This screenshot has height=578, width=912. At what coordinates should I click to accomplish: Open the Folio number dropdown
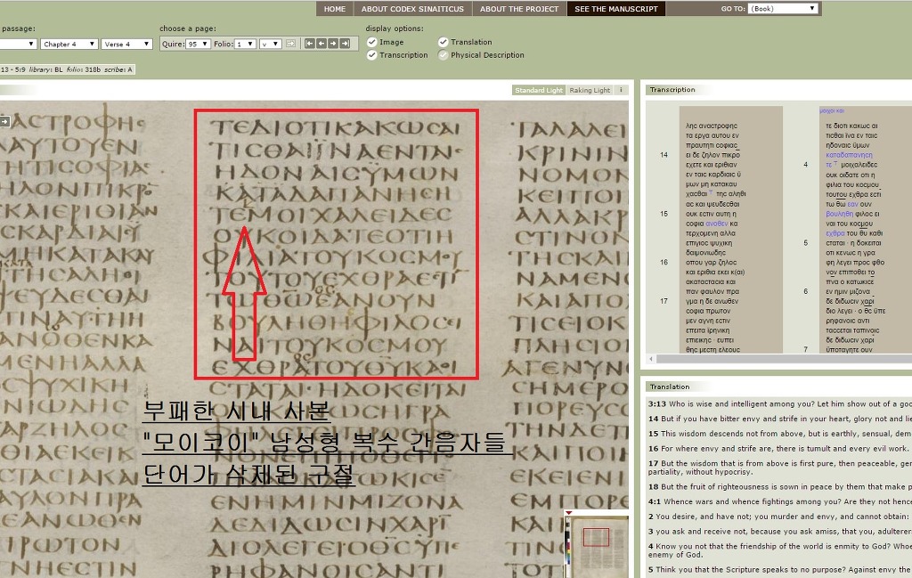coord(245,44)
